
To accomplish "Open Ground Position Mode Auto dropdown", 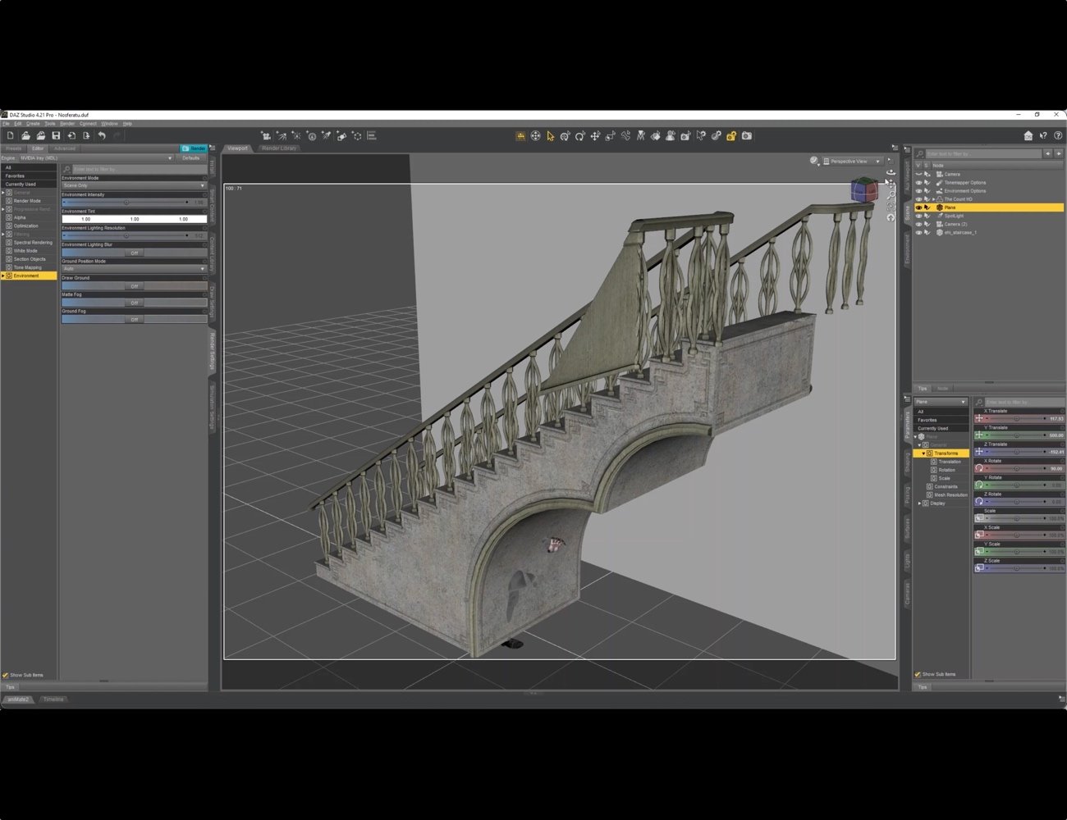I will click(134, 269).
